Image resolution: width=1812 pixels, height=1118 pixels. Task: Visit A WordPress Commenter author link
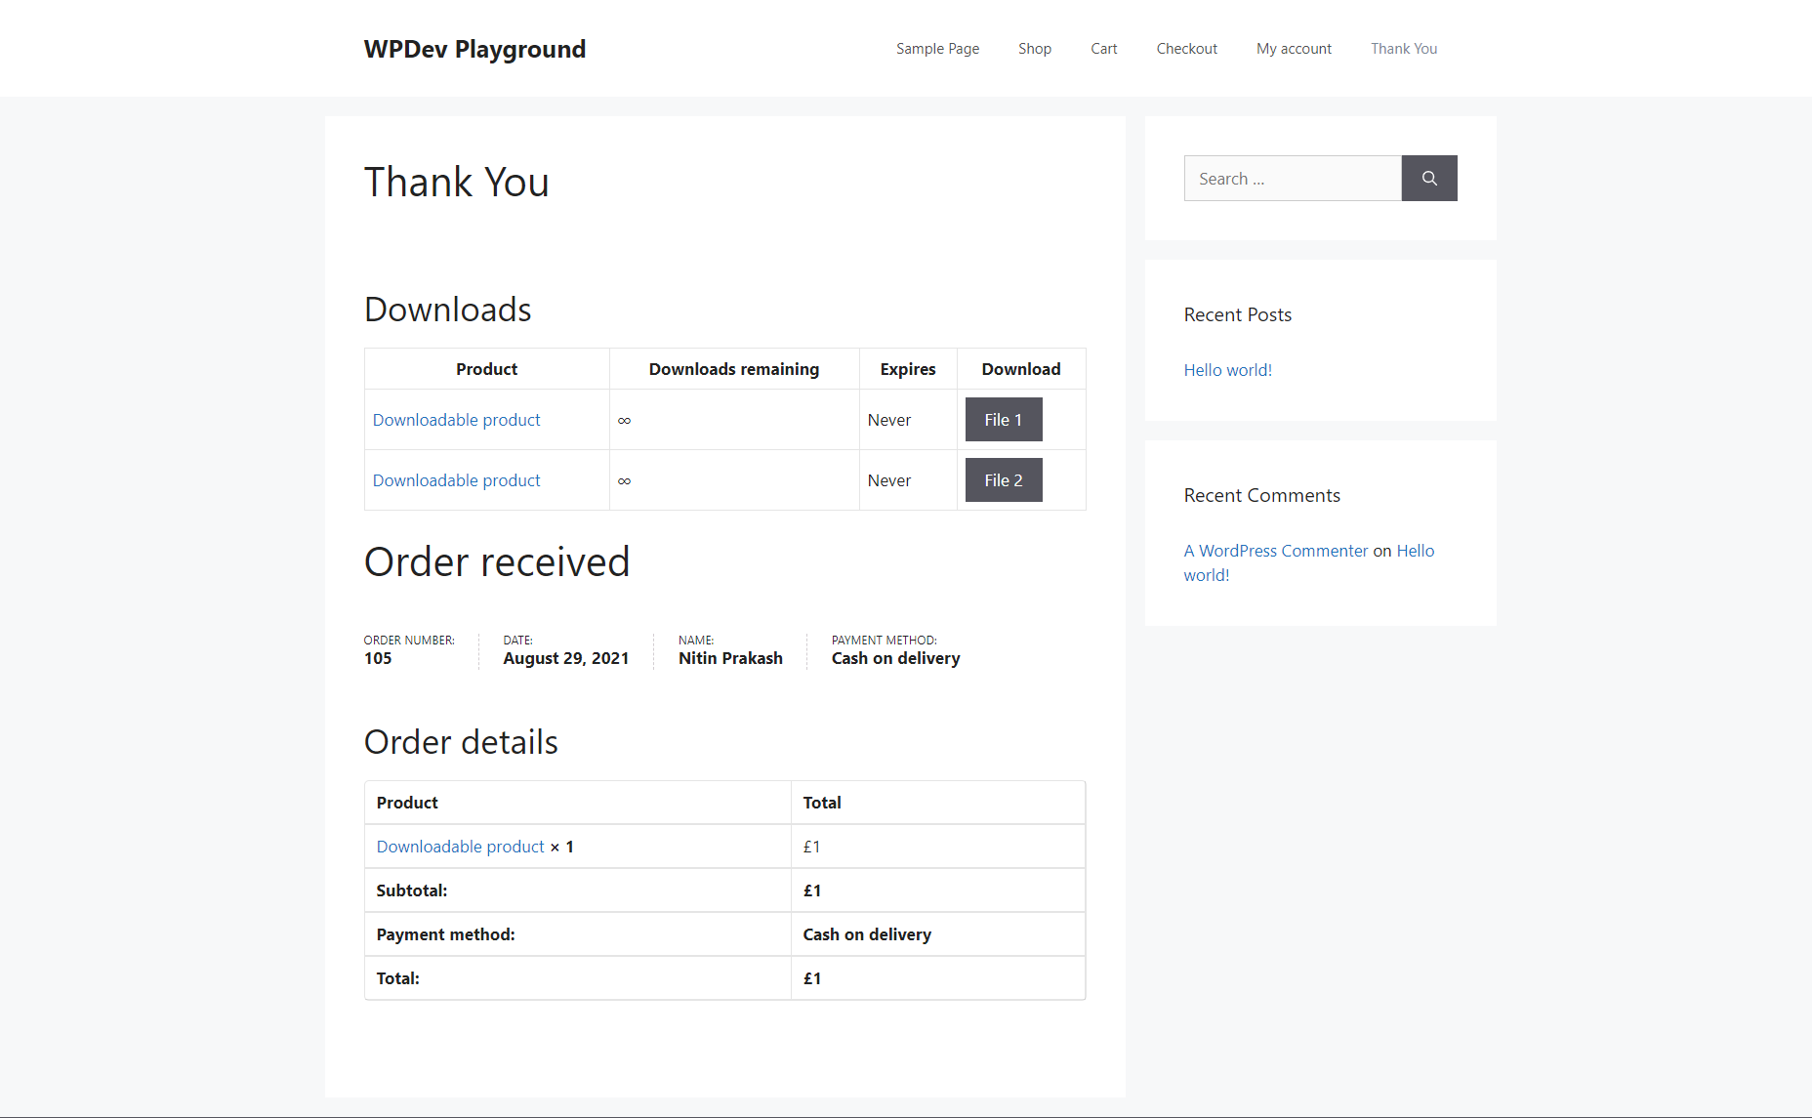(x=1275, y=551)
